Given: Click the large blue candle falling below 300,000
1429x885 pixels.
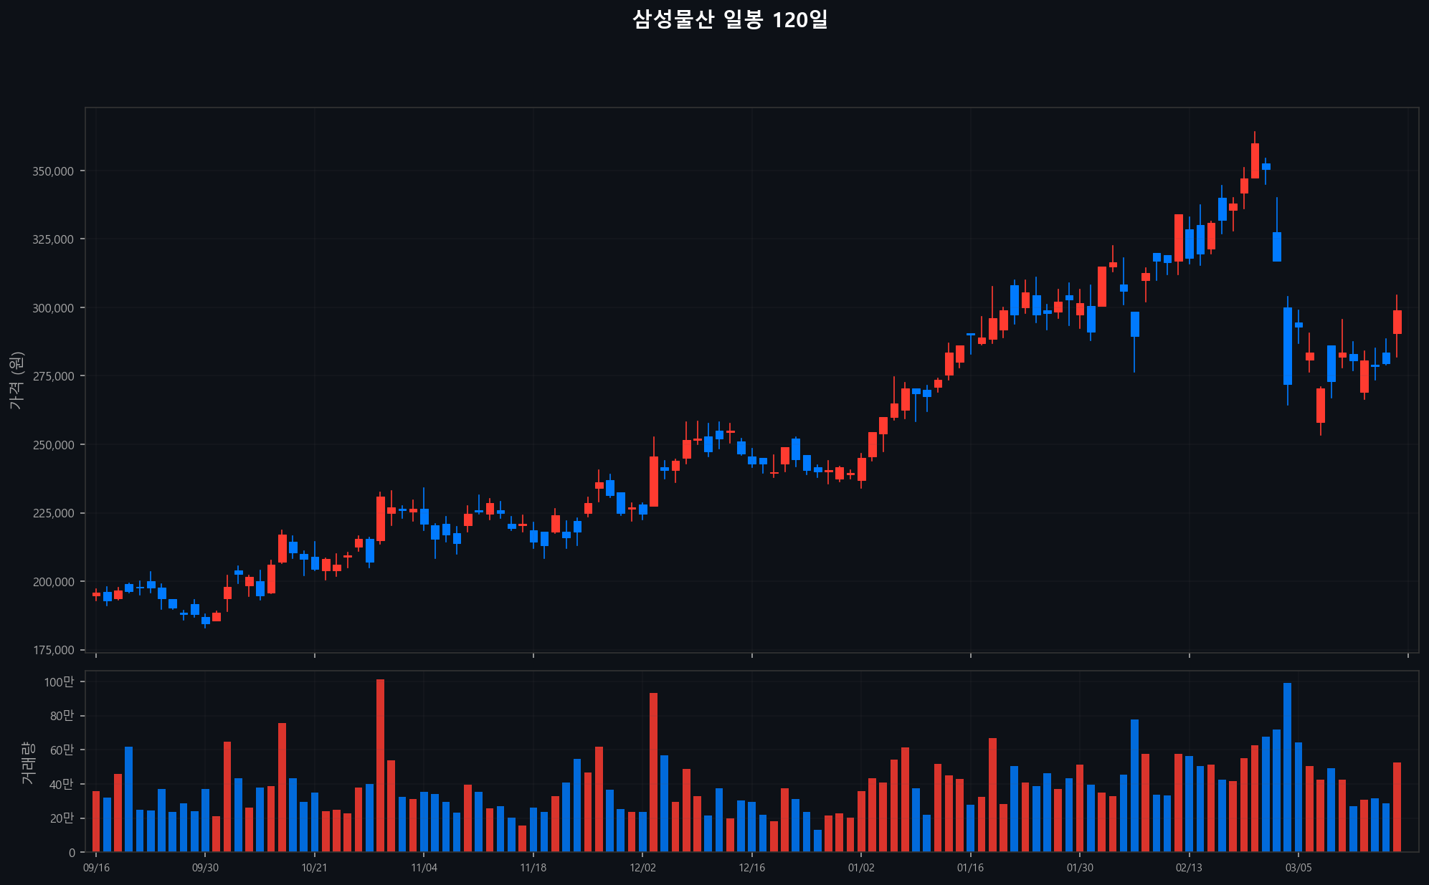Looking at the screenshot, I should [1287, 346].
